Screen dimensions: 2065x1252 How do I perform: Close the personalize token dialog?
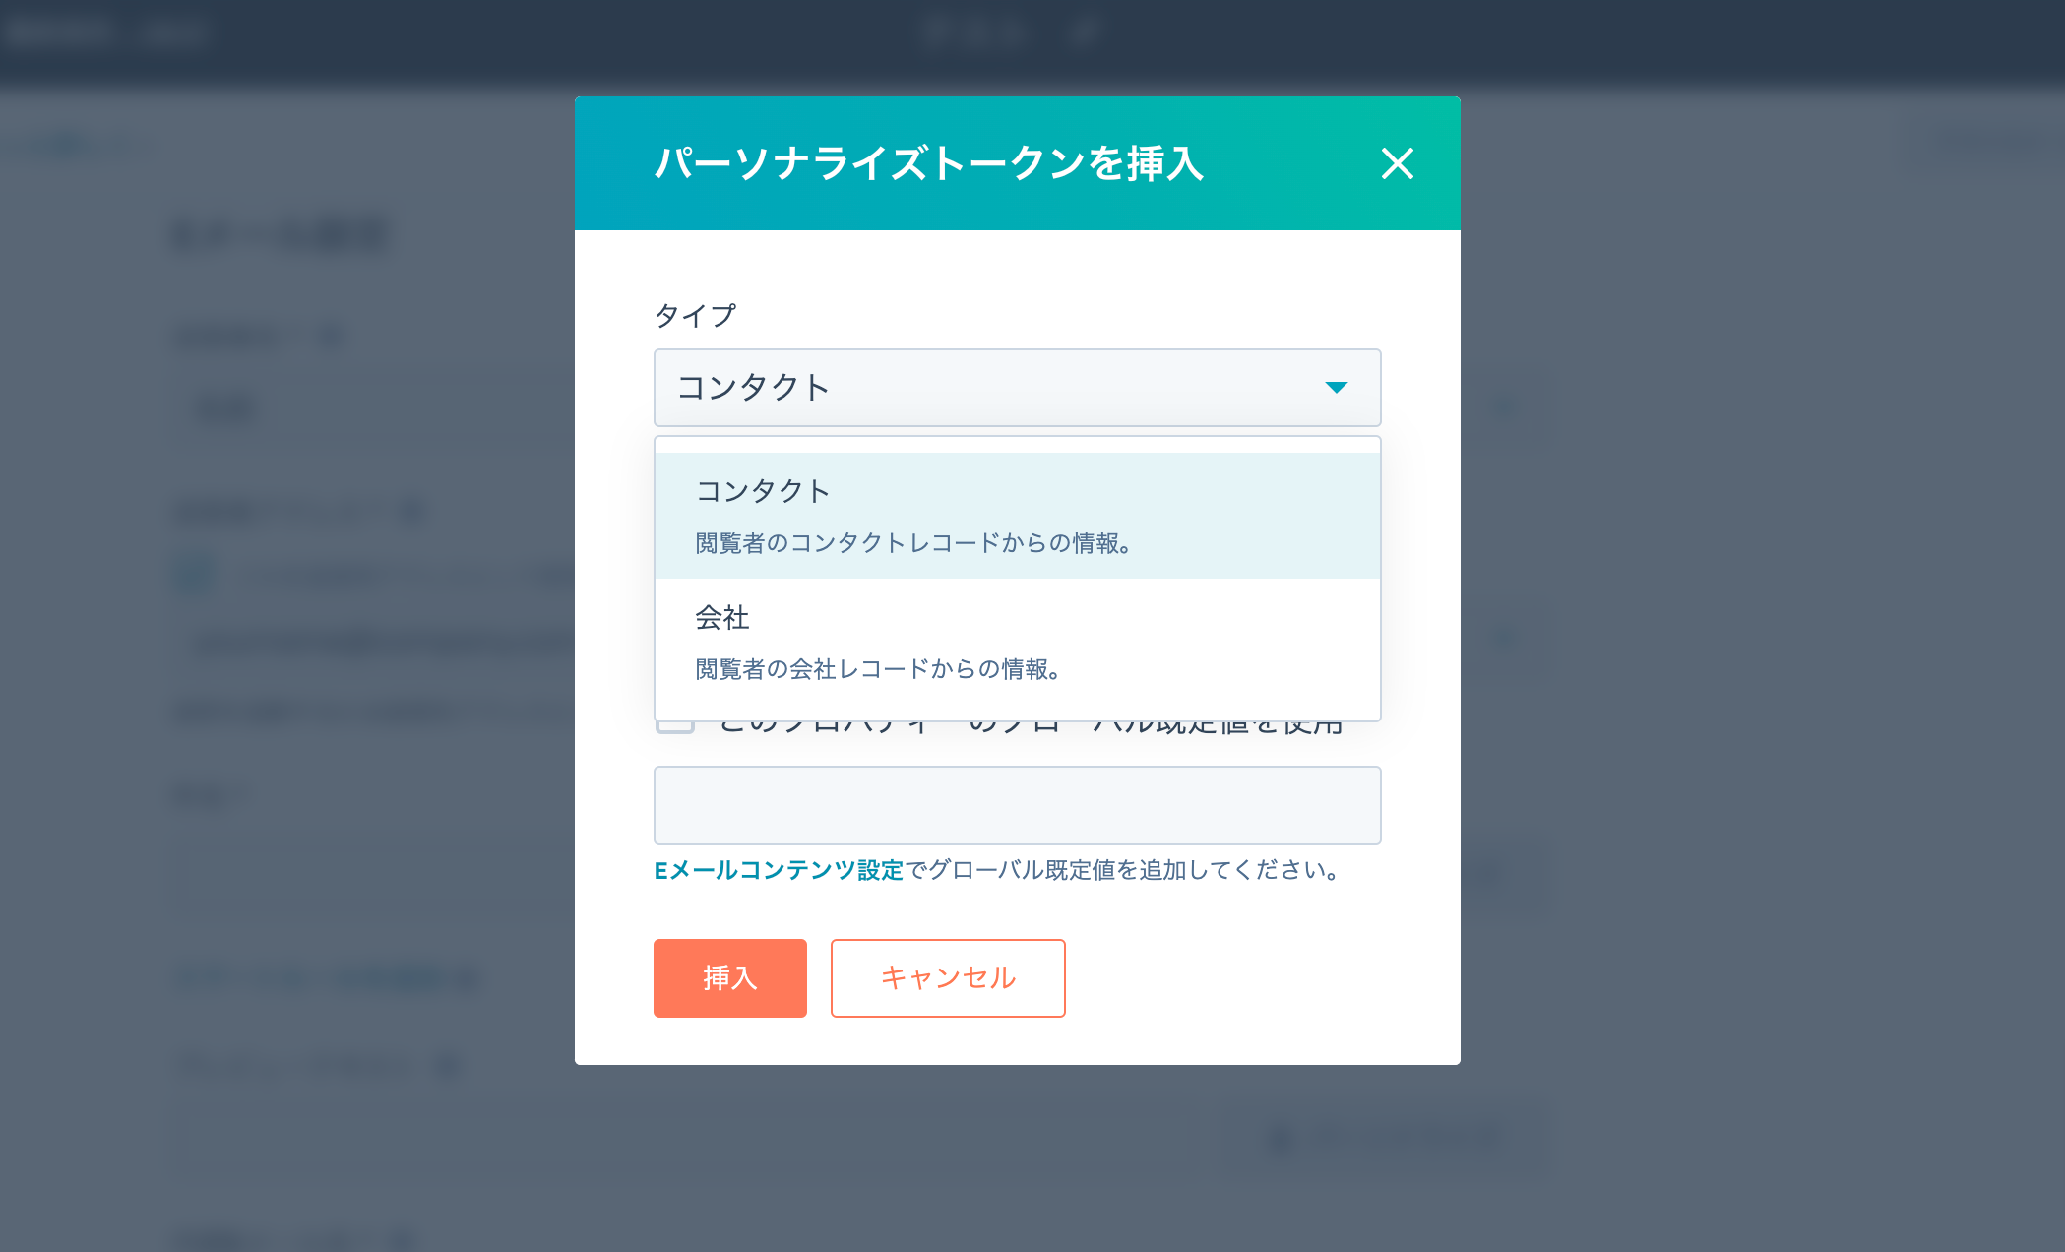point(1397,163)
